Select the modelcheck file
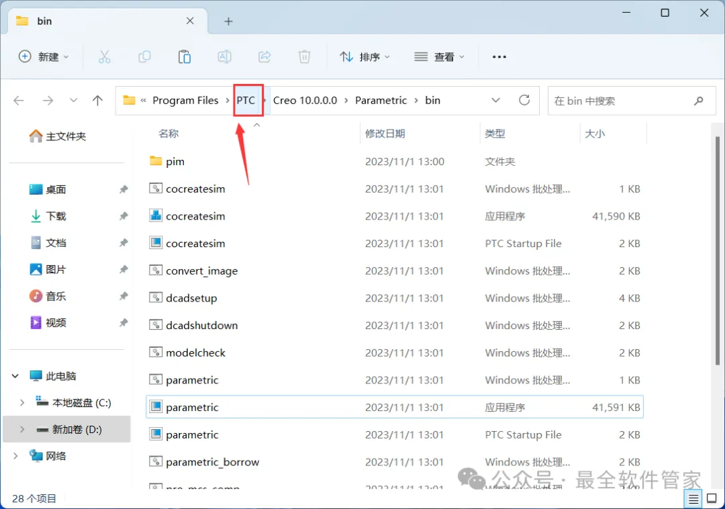Screen dimensions: 725x509 pyautogui.click(x=395, y=353)
